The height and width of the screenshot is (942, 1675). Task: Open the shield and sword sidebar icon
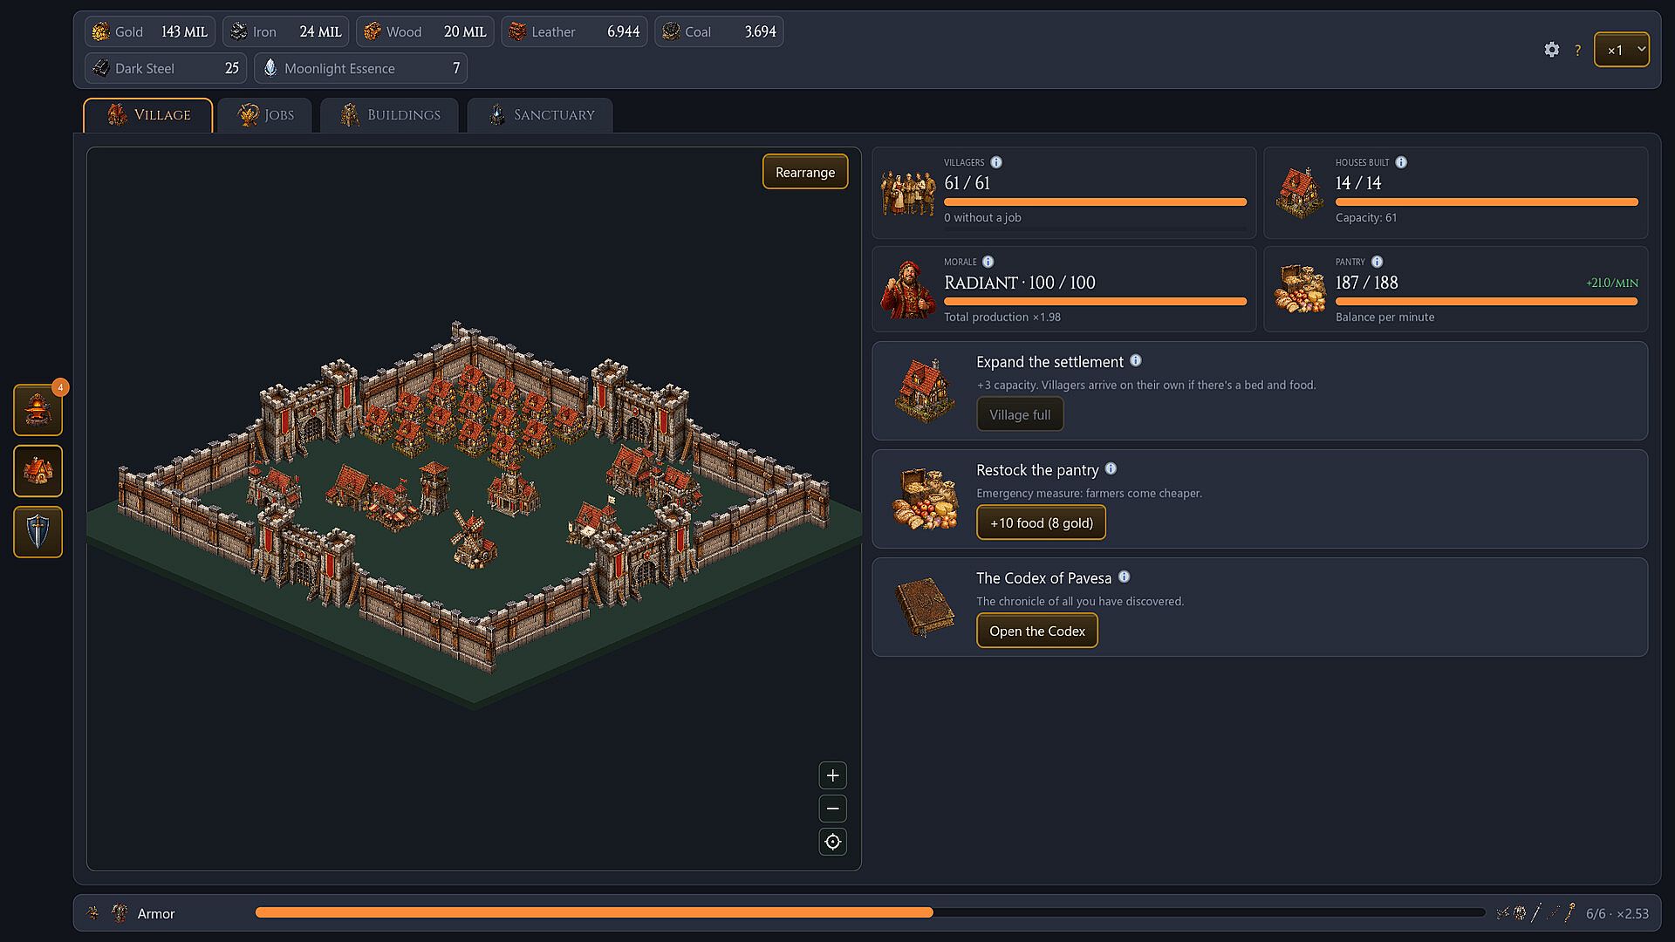click(38, 532)
